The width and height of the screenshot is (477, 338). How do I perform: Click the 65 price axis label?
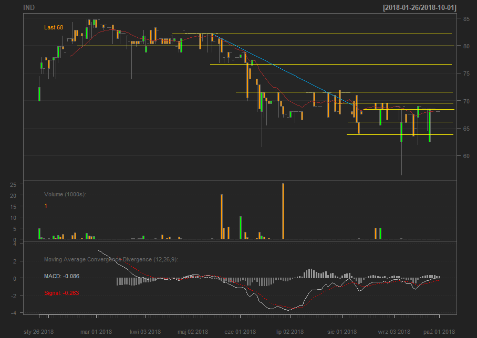[466, 129]
